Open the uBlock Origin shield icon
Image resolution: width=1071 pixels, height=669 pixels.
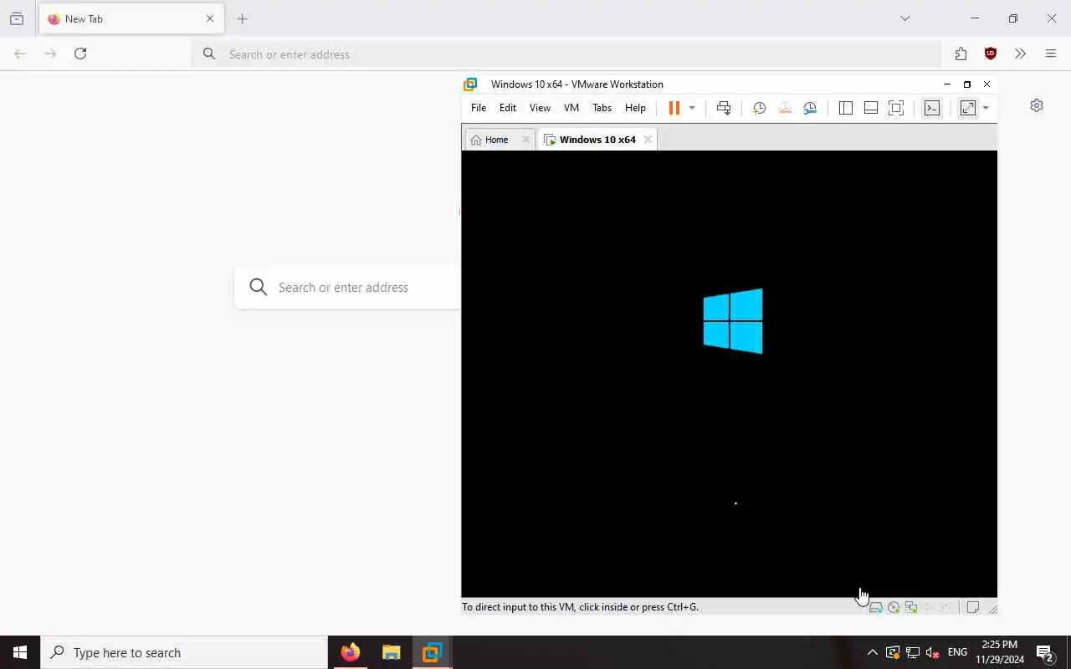pos(991,54)
